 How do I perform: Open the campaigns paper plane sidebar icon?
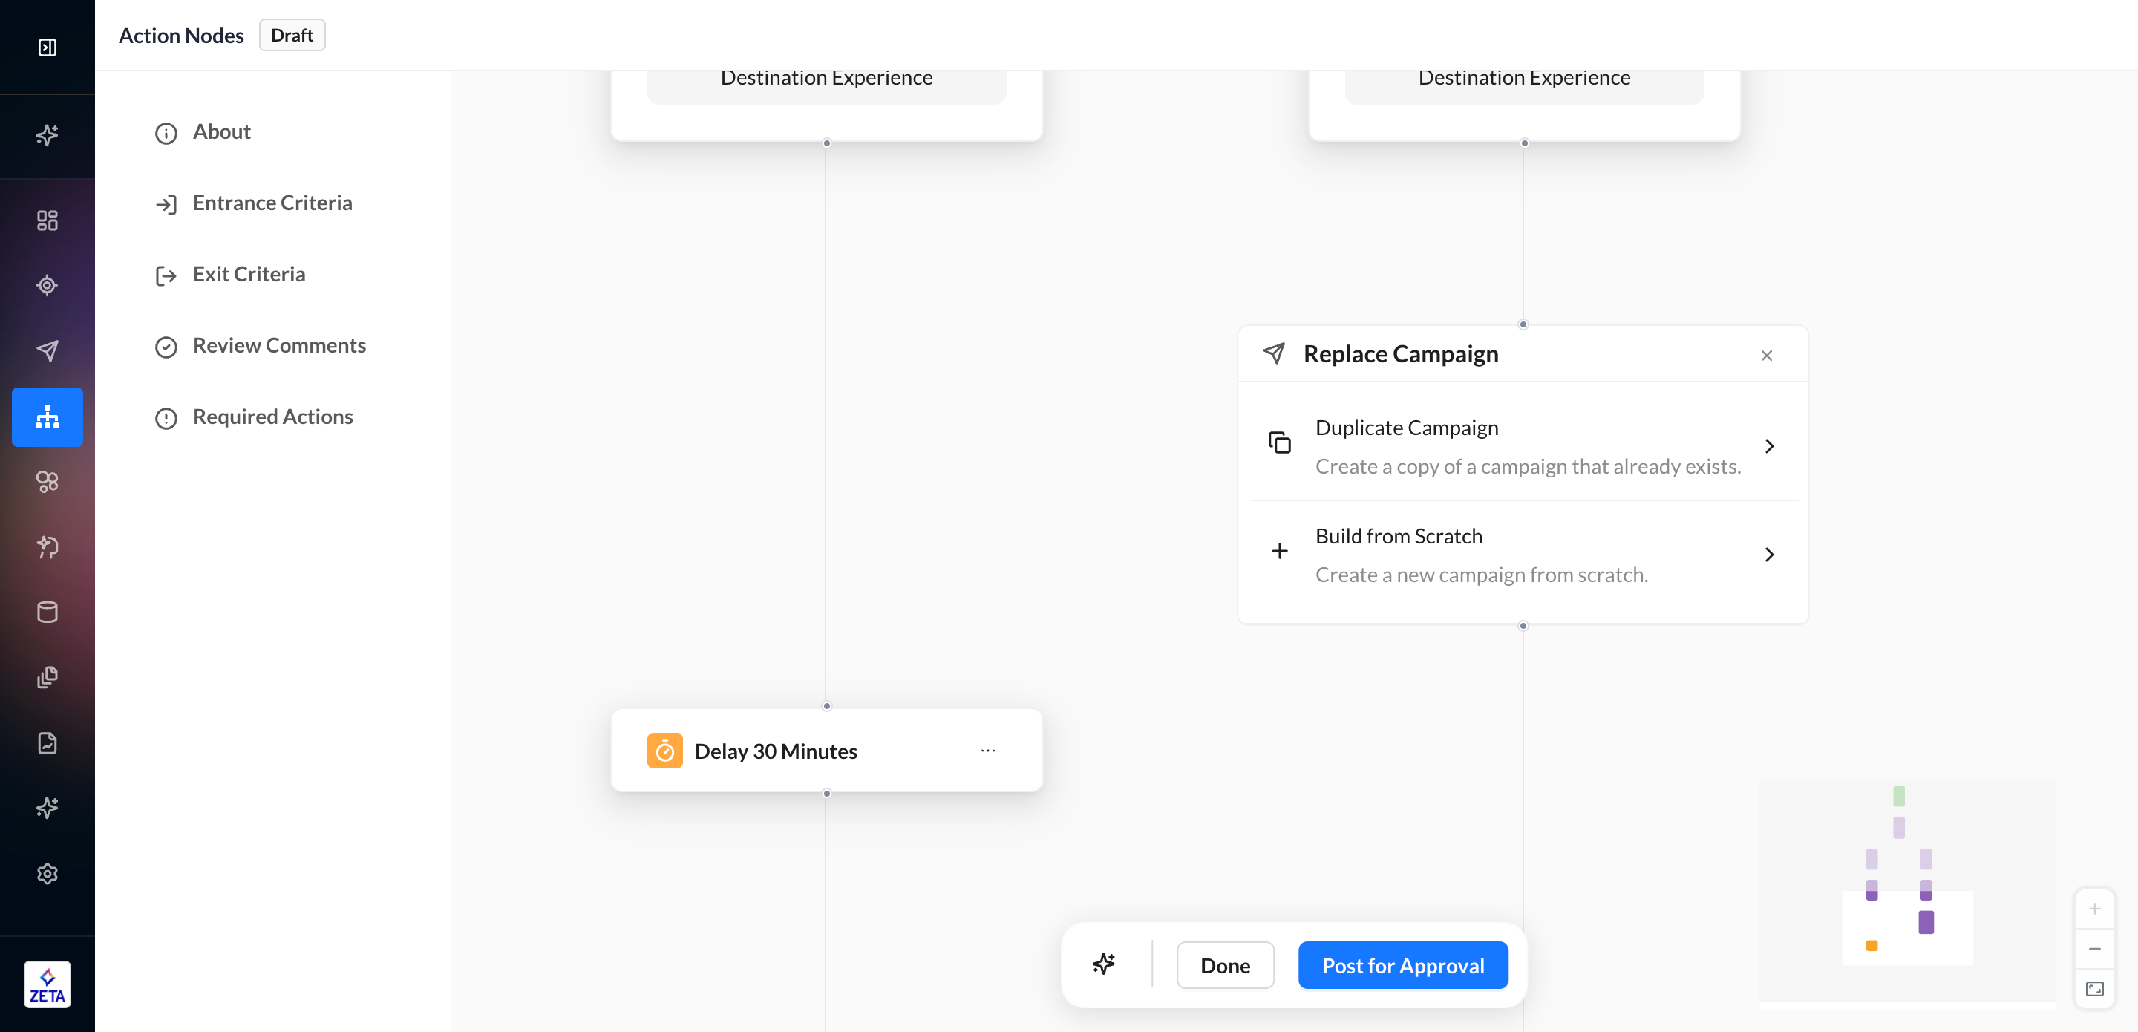(x=48, y=350)
